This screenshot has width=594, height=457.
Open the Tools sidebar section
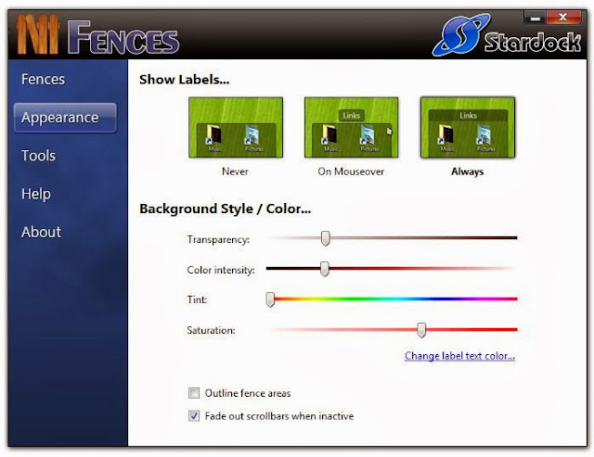tap(38, 156)
